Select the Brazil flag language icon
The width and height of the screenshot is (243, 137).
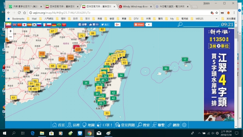tap(59, 25)
